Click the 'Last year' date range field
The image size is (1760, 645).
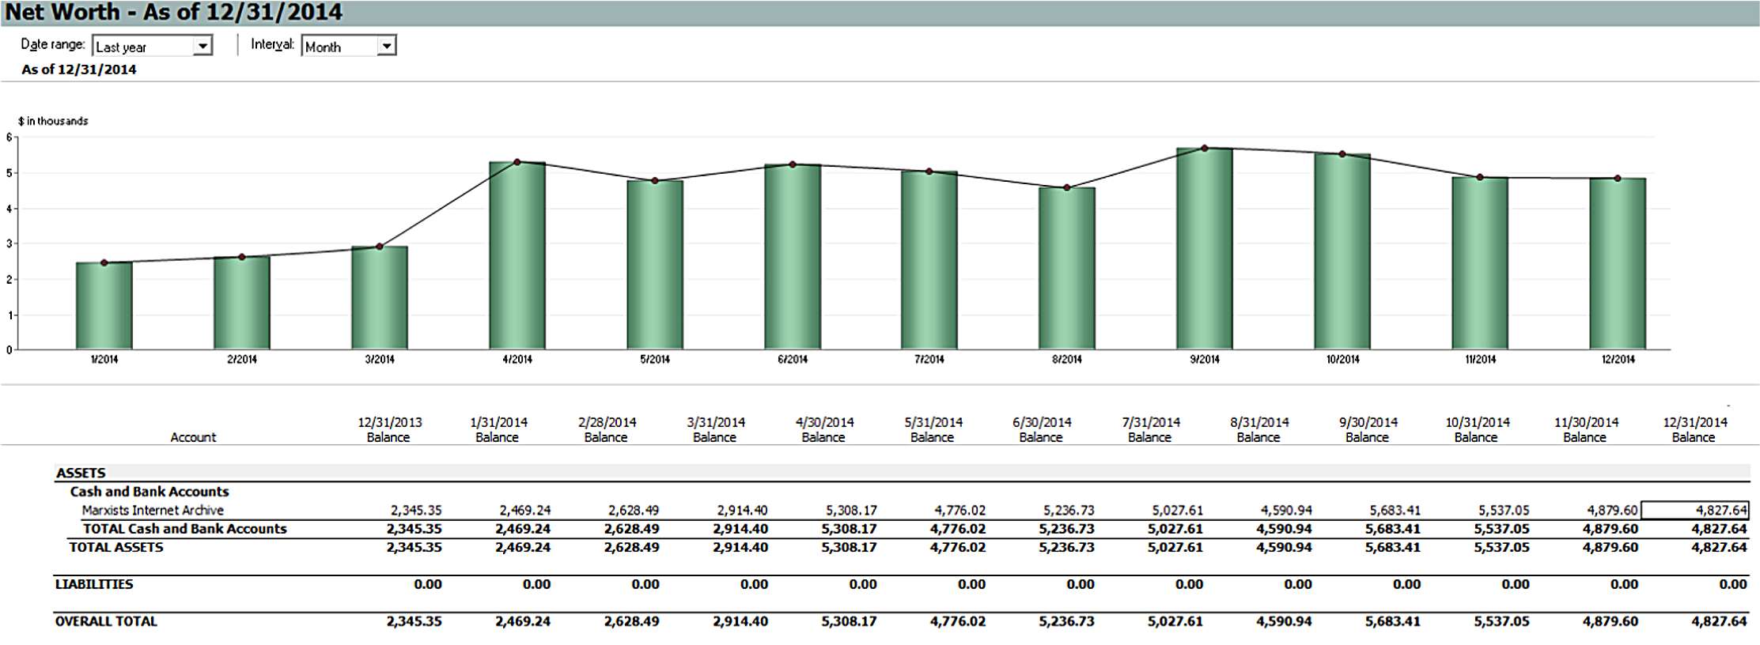[x=143, y=47]
